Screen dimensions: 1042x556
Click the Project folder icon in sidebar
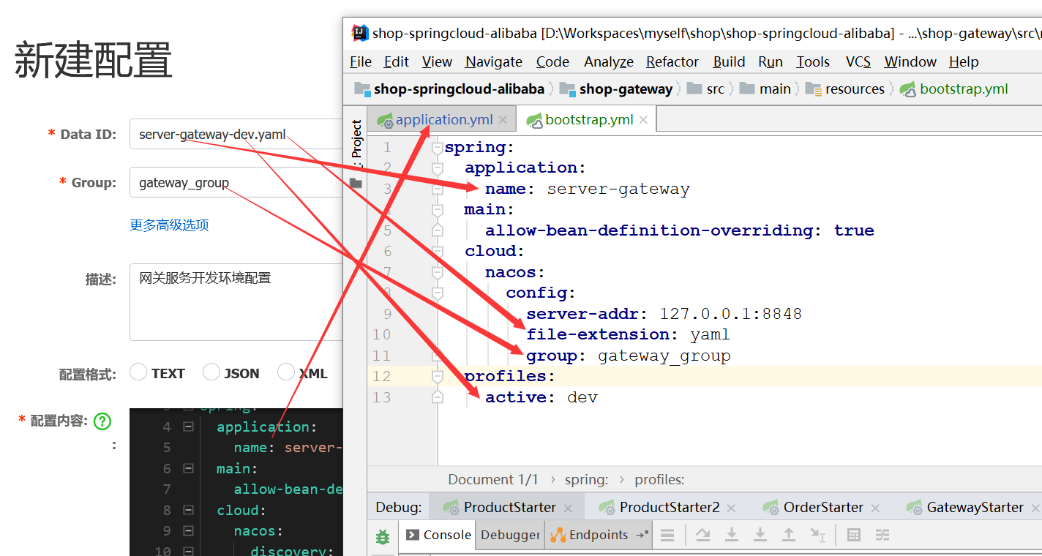pos(356,183)
